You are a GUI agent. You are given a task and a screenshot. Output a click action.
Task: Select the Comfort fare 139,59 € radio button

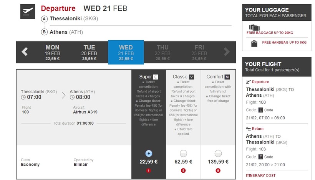pos(218,154)
